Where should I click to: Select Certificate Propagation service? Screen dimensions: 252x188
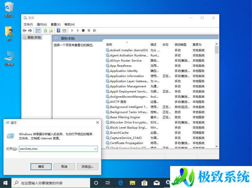point(155,143)
